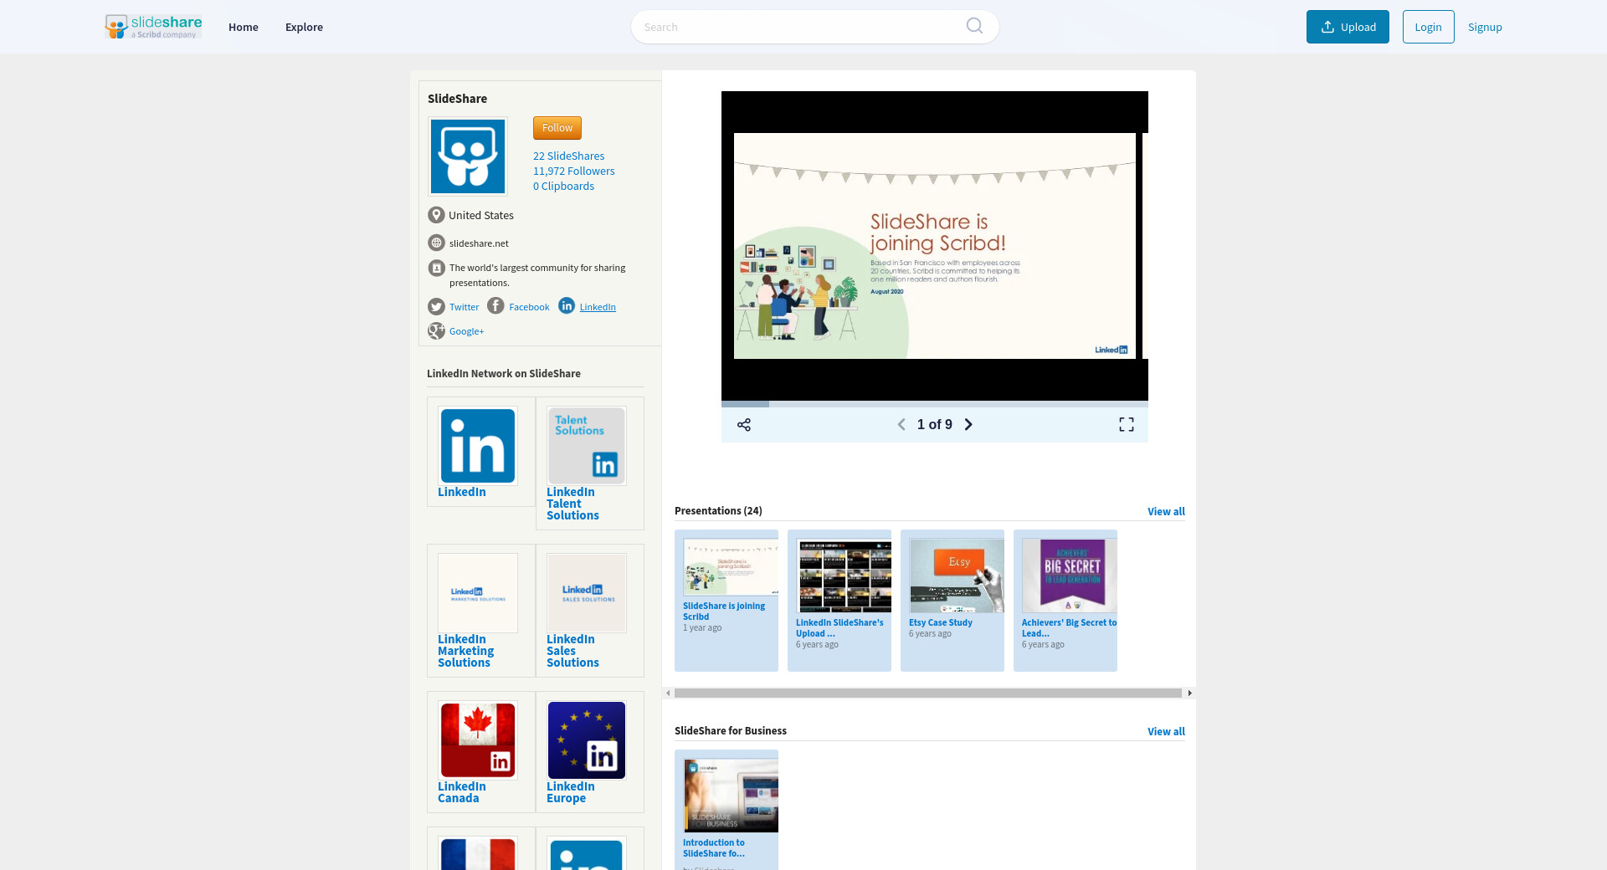Image resolution: width=1607 pixels, height=870 pixels.
Task: Follow the SlideShare profile
Action: [x=557, y=128]
